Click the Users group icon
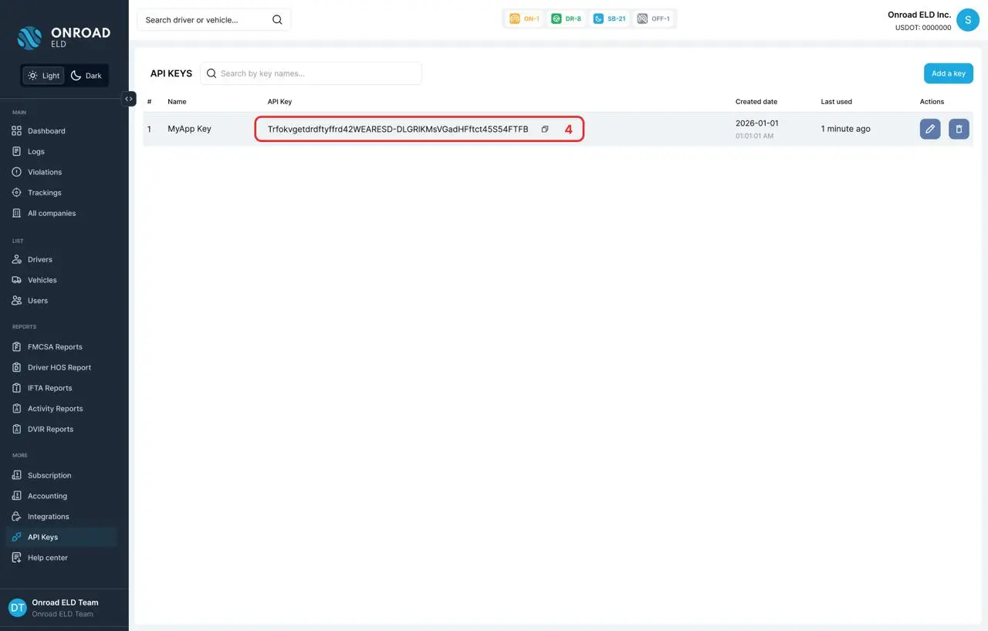The height and width of the screenshot is (631, 988). 16,301
